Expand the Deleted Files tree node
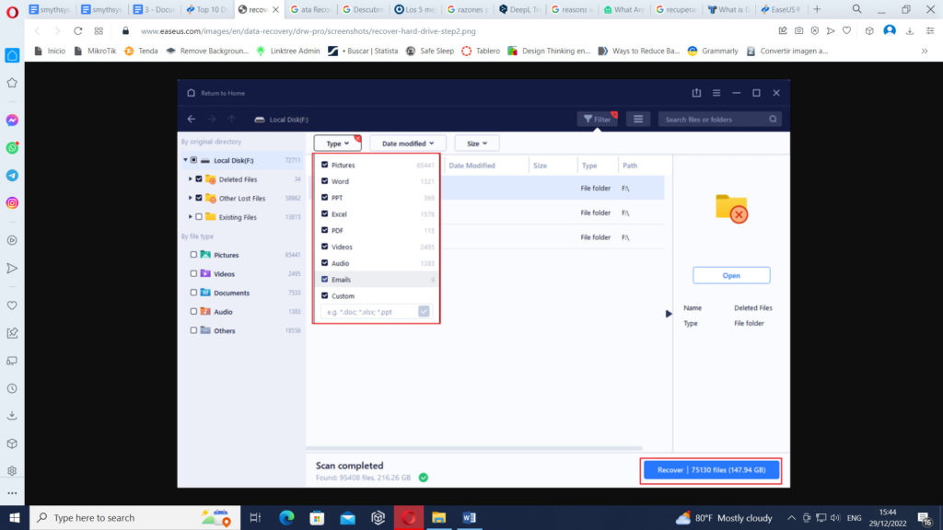The width and height of the screenshot is (943, 530). [x=191, y=179]
